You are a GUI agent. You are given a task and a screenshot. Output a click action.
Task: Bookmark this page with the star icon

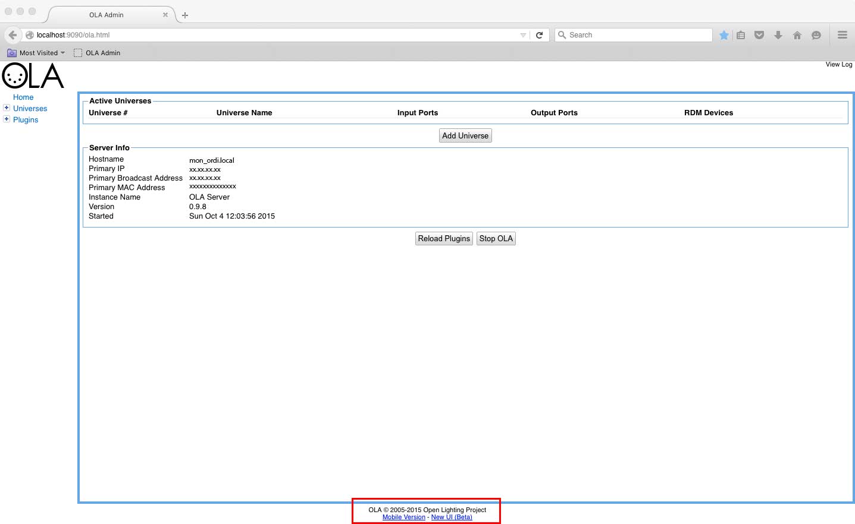724,35
